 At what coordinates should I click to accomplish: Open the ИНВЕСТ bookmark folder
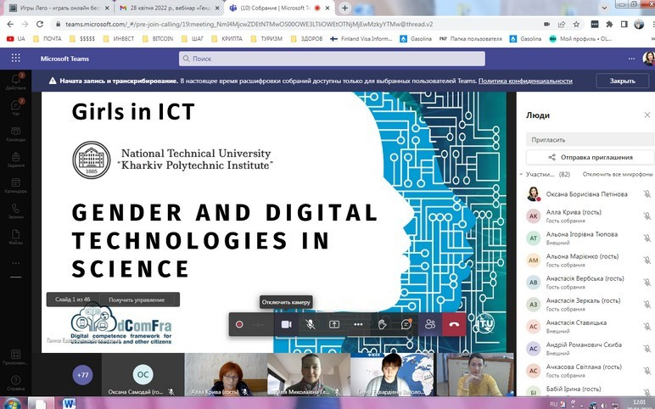[119, 38]
